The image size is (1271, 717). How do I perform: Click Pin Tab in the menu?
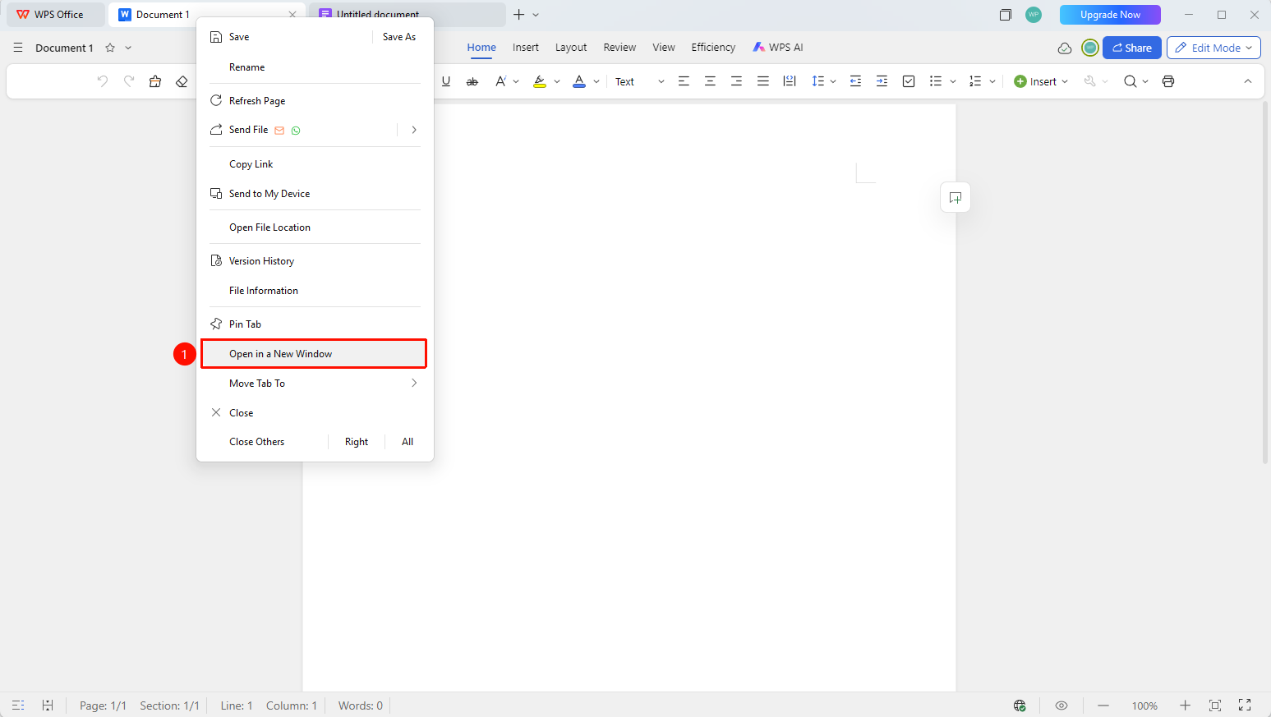click(x=315, y=324)
